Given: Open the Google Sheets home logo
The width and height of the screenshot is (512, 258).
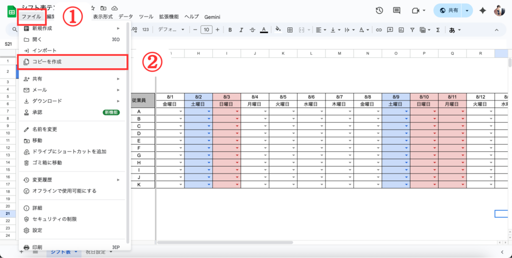Looking at the screenshot, I should click(12, 12).
